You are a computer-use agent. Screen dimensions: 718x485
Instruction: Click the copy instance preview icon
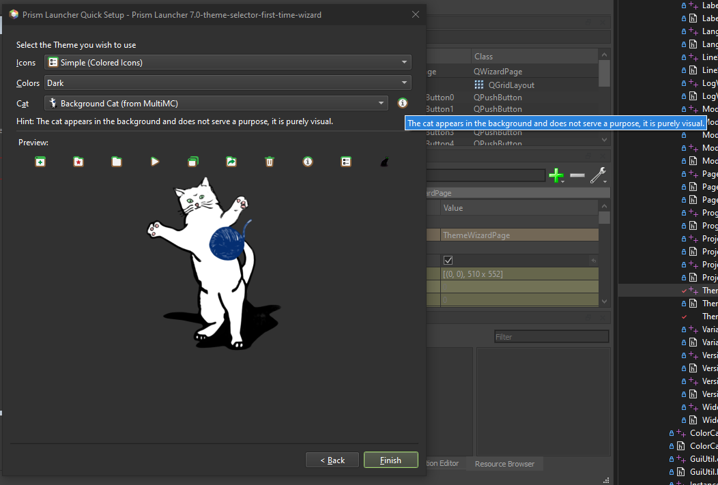[x=193, y=162]
